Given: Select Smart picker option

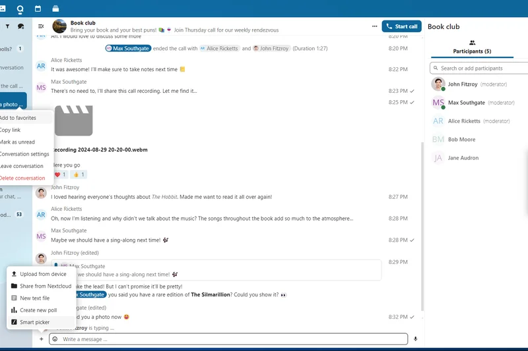Looking at the screenshot, I should click(41, 323).
